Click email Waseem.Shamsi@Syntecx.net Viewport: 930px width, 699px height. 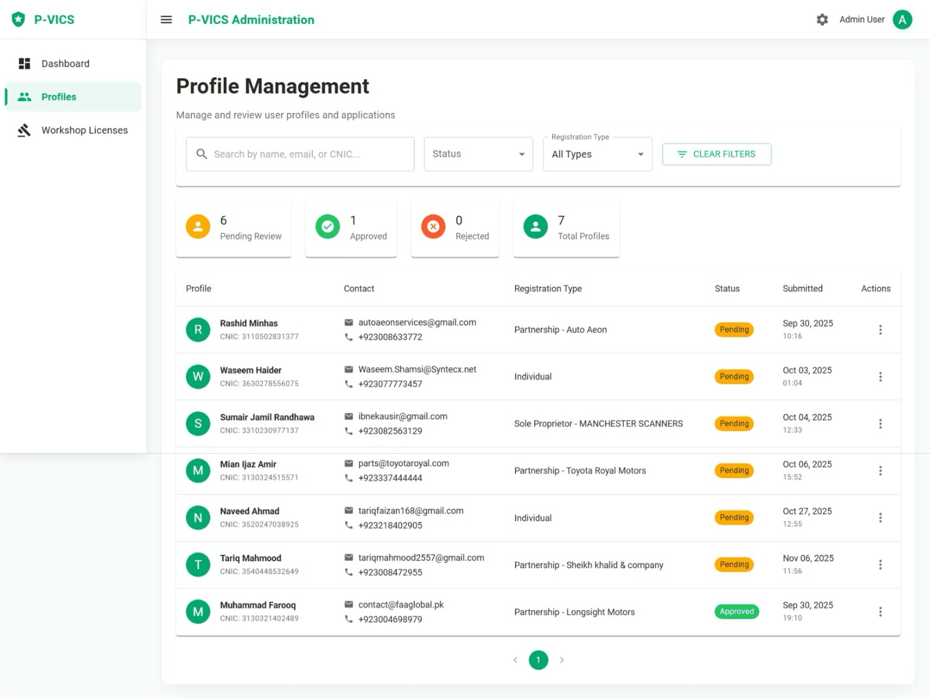tap(417, 369)
